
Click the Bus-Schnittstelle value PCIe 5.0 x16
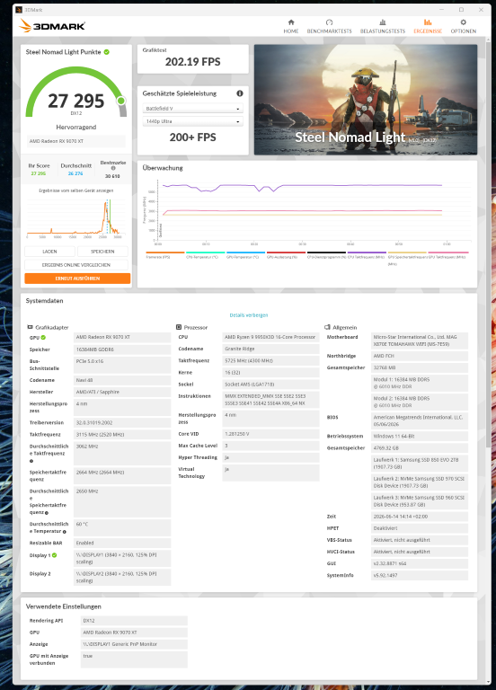(122, 365)
